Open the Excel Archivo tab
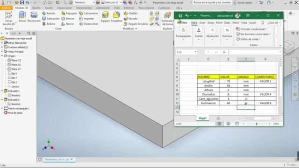Viewport: 299px width, 168px height. (x=182, y=23)
